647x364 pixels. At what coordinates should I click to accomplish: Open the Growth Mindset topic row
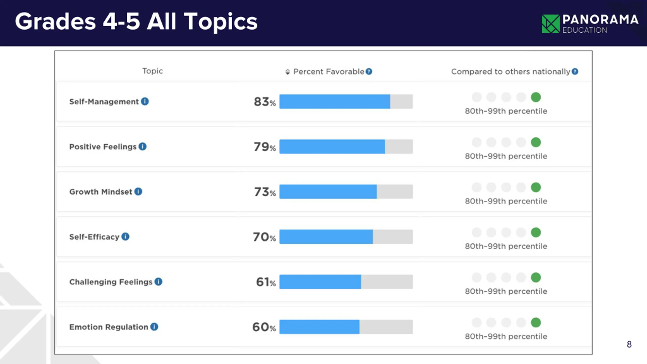(x=101, y=192)
